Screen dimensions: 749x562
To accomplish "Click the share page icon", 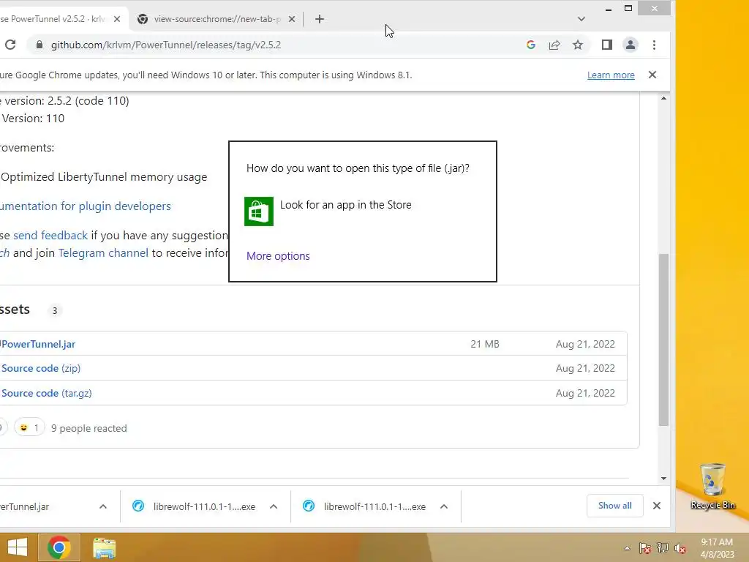I will [x=554, y=45].
